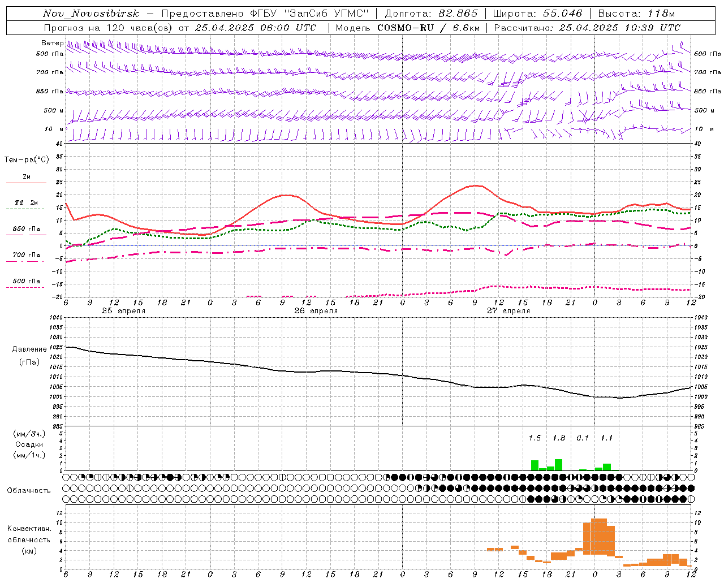This screenshot has width=724, height=579.
Task: Click dashed line swatch under Td 2м legend
Action: 26,209
